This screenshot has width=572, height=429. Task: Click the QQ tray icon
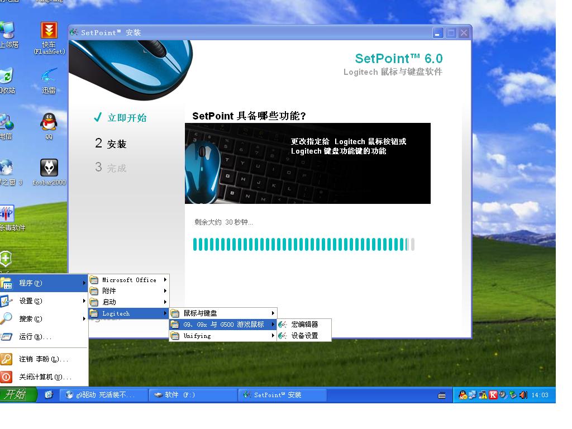[463, 395]
